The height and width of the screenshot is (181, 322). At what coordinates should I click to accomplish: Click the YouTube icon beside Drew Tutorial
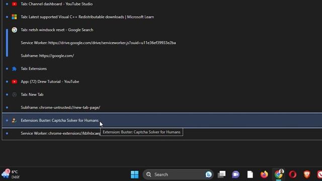pos(15,81)
